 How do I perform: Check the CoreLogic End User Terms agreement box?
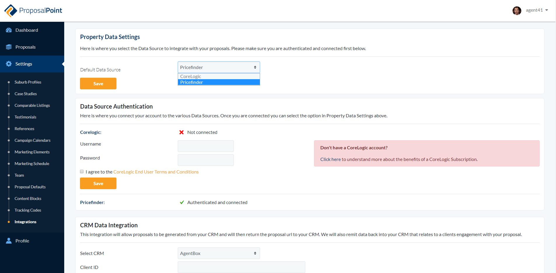[x=82, y=171]
